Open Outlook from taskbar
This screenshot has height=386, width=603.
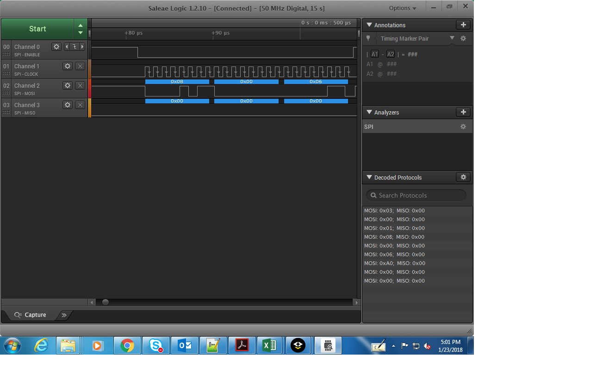point(185,345)
